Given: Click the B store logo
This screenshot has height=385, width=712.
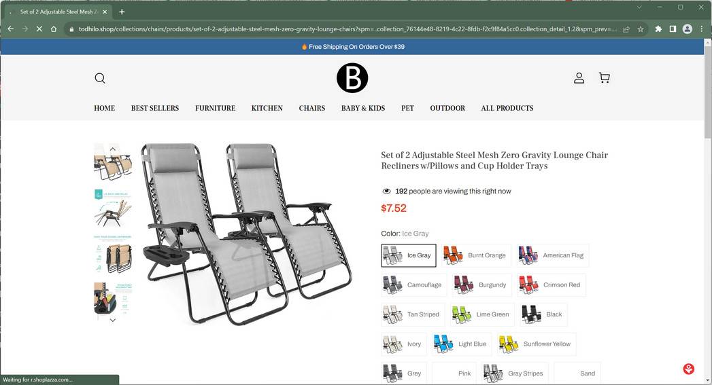Looking at the screenshot, I should click(352, 78).
